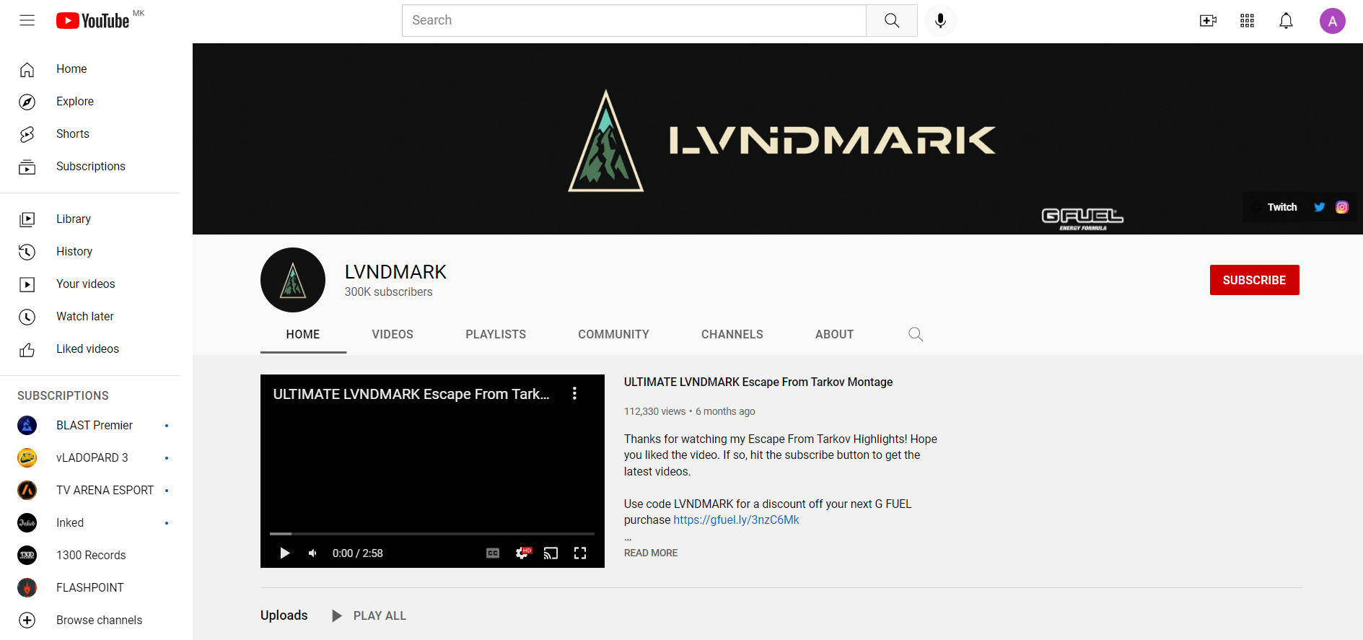Enter fullscreen on the video player
Image resolution: width=1363 pixels, height=640 pixels.
pyautogui.click(x=580, y=553)
